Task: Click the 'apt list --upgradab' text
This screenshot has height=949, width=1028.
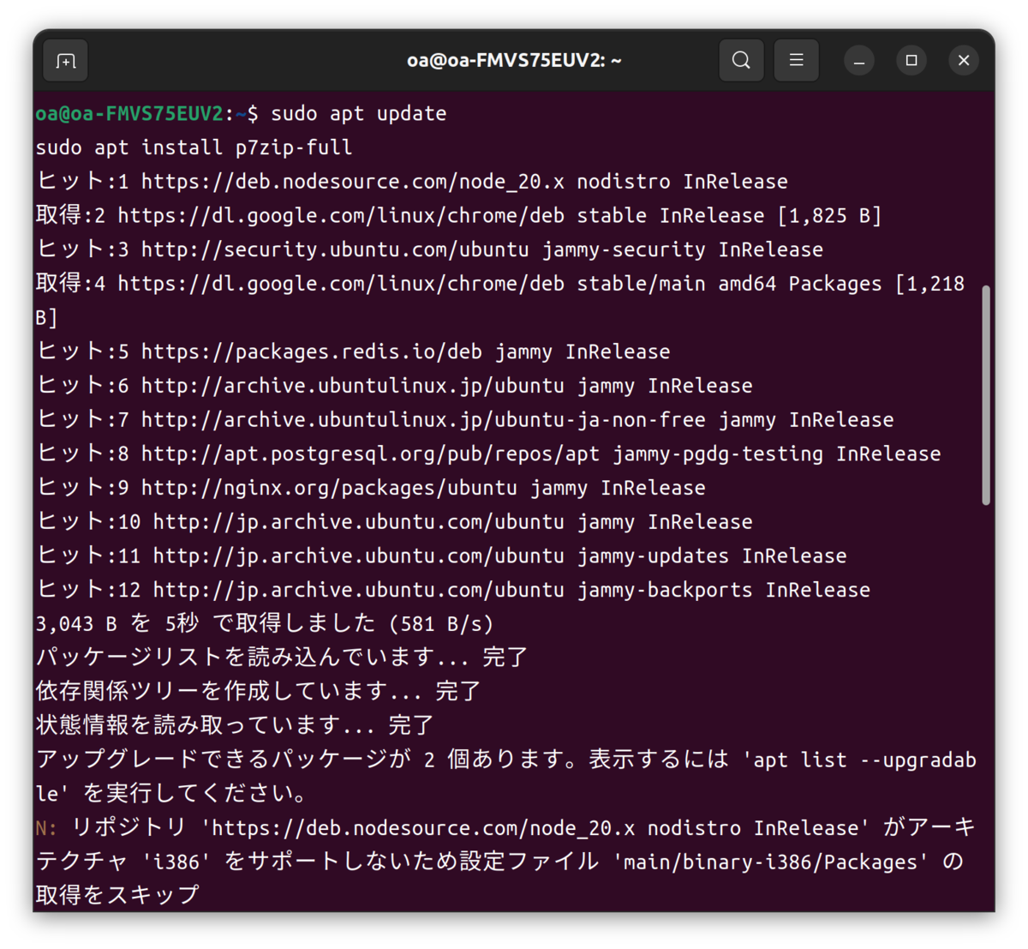Action: (x=865, y=760)
